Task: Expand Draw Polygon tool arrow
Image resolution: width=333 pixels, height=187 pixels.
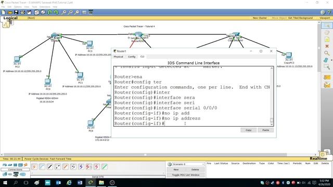Action: (331, 60)
